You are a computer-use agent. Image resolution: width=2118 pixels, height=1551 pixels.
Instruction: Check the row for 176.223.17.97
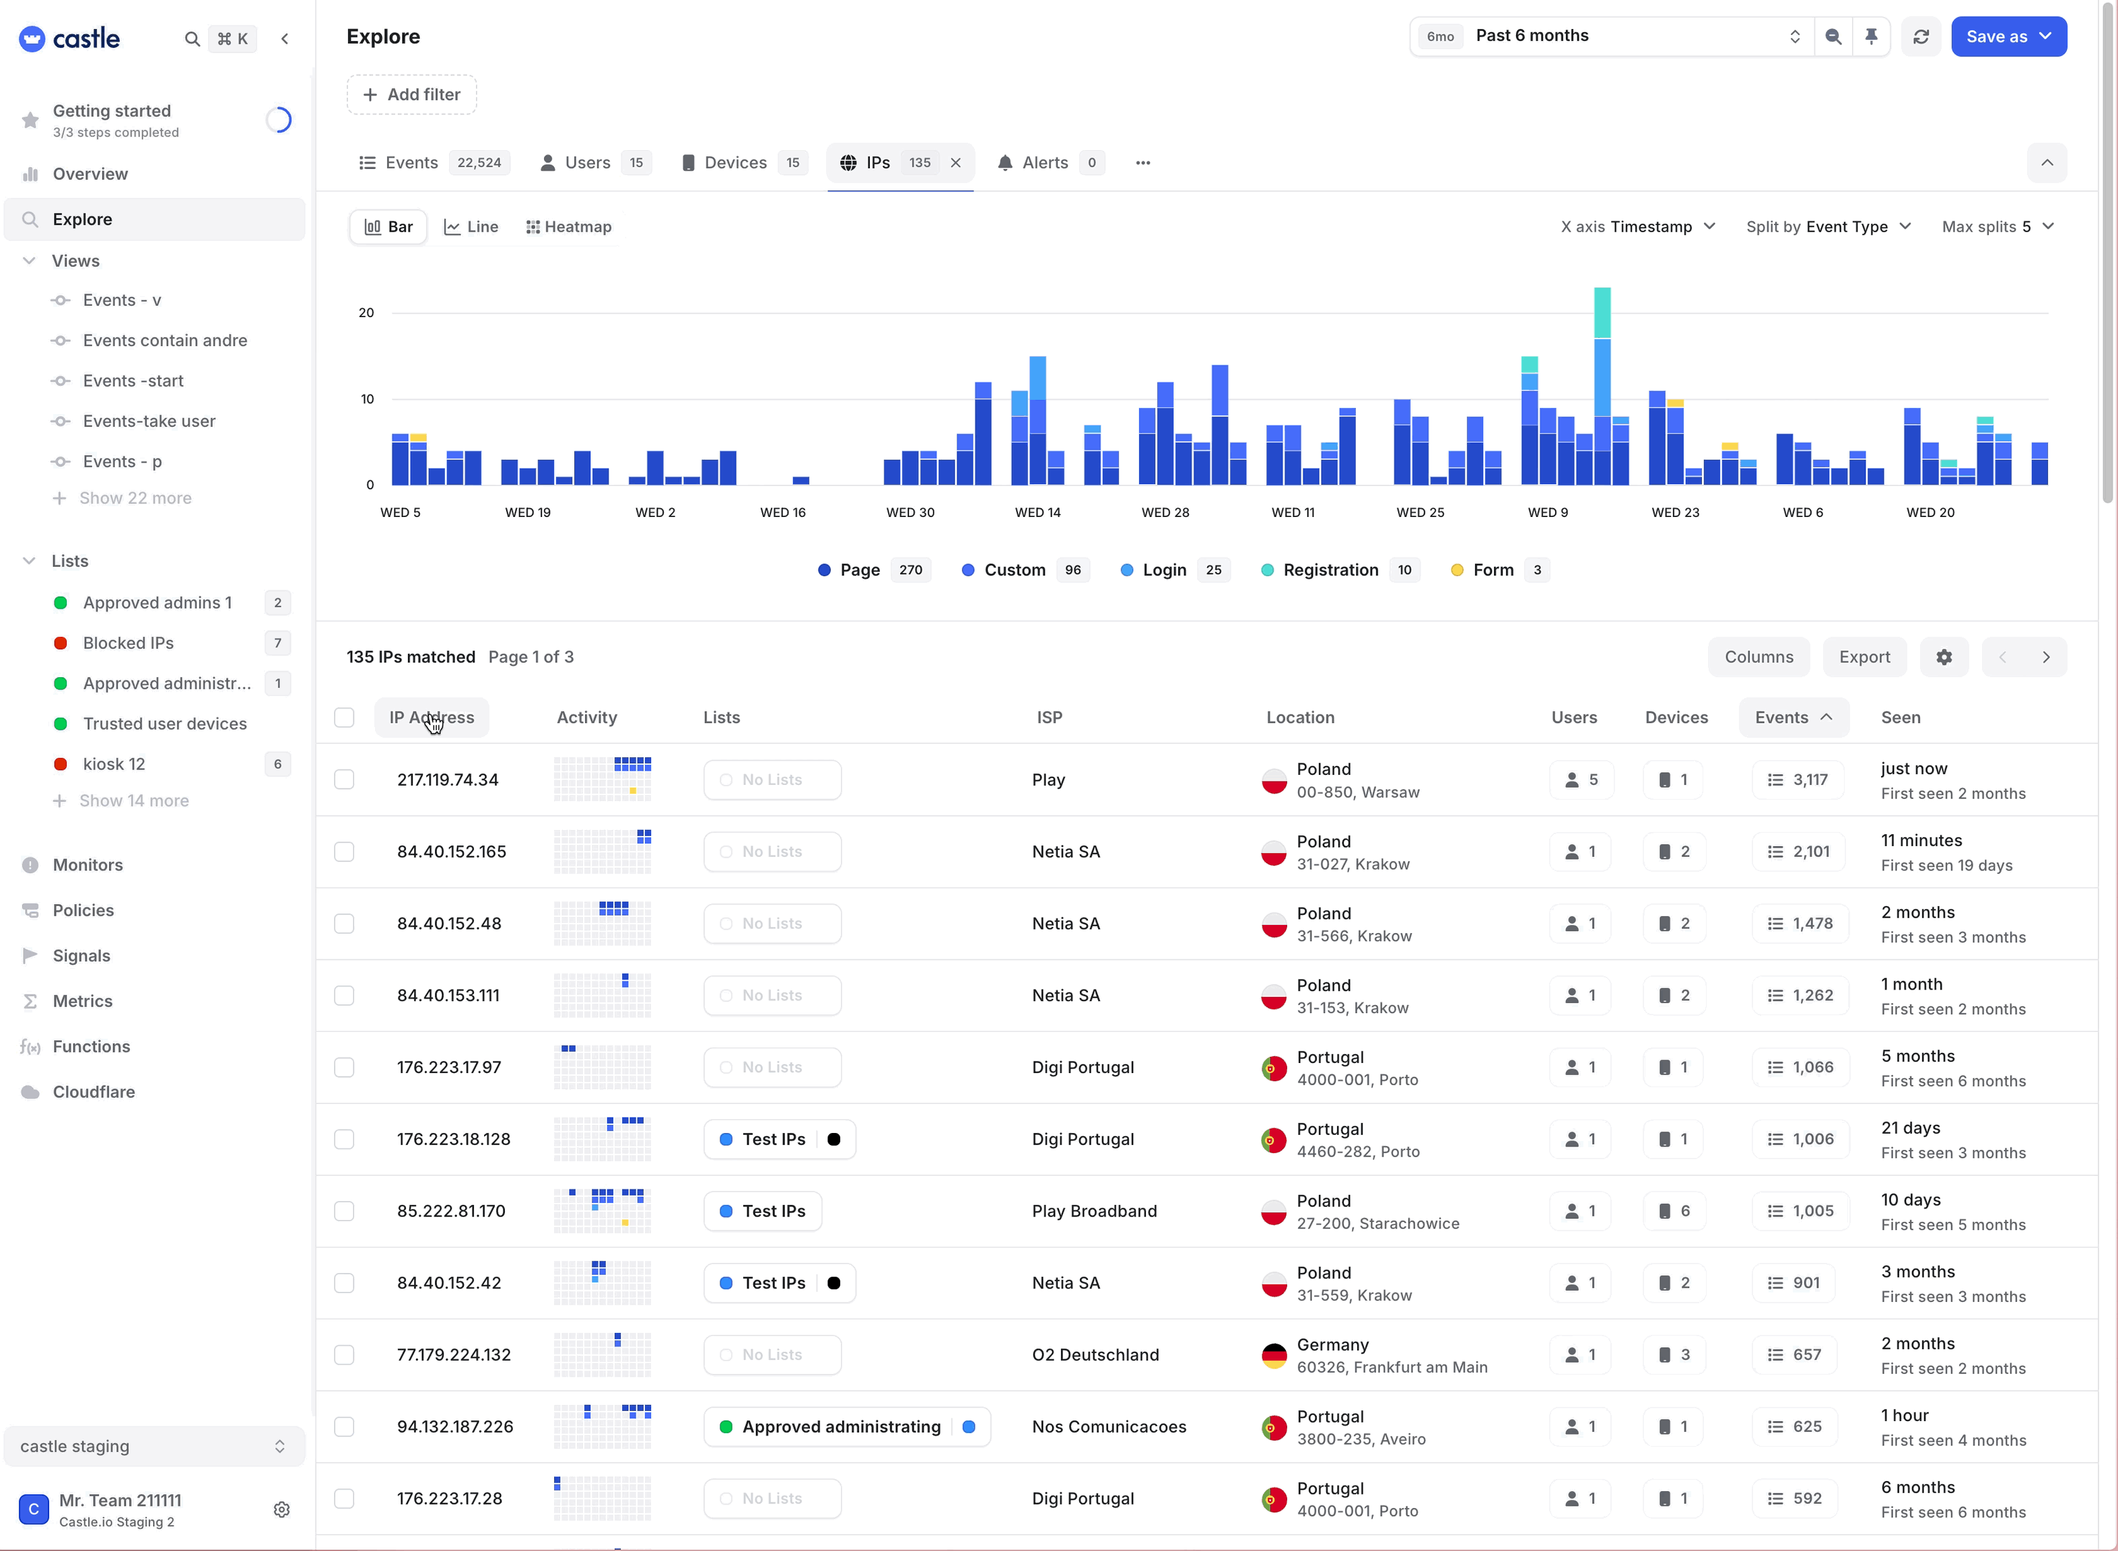345,1068
